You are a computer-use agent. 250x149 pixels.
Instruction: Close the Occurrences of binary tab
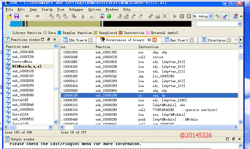coord(155,40)
